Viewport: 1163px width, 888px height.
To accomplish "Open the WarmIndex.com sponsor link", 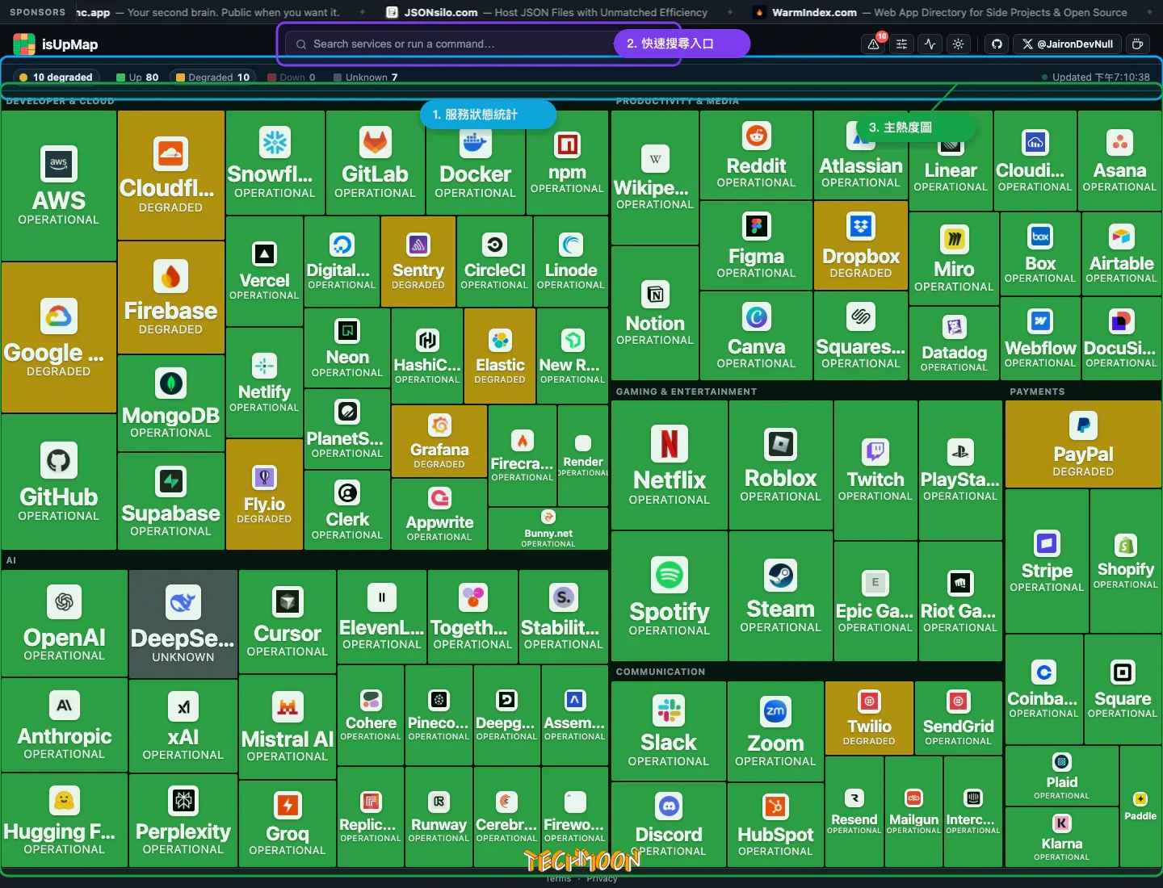I will (940, 12).
